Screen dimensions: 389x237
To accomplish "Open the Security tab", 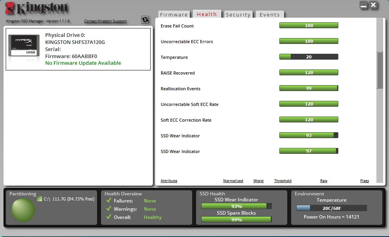I will coord(238,15).
